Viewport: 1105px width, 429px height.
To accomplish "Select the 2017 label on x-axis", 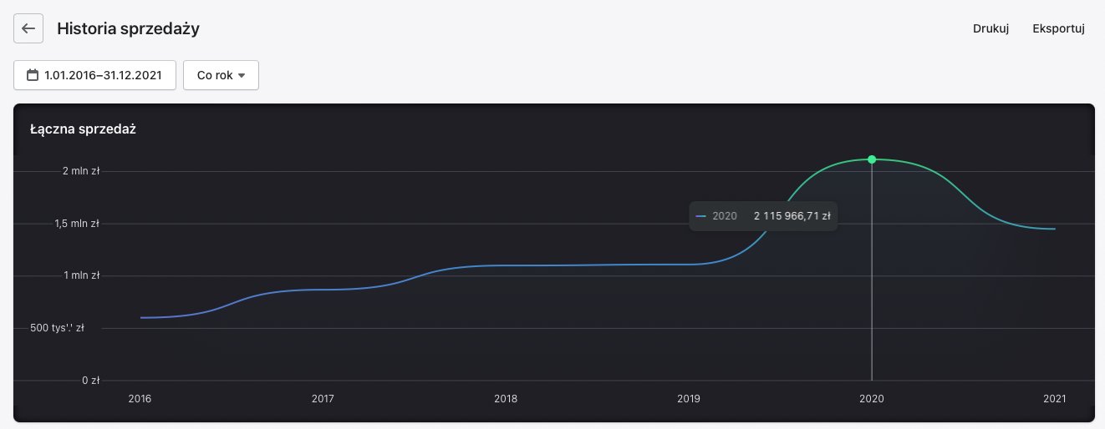I will 323,399.
